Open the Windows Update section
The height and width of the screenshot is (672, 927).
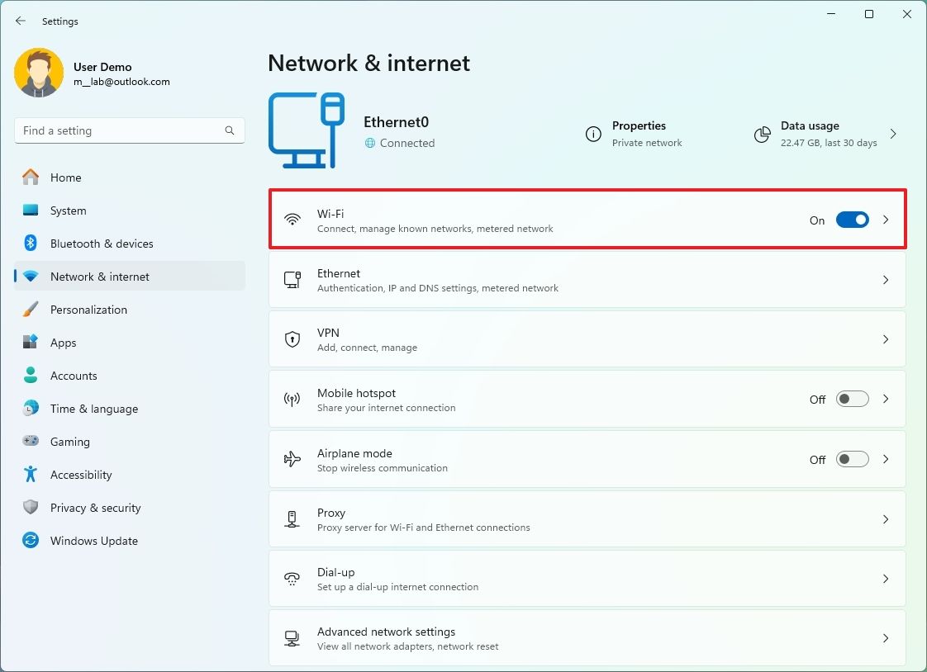pos(93,541)
